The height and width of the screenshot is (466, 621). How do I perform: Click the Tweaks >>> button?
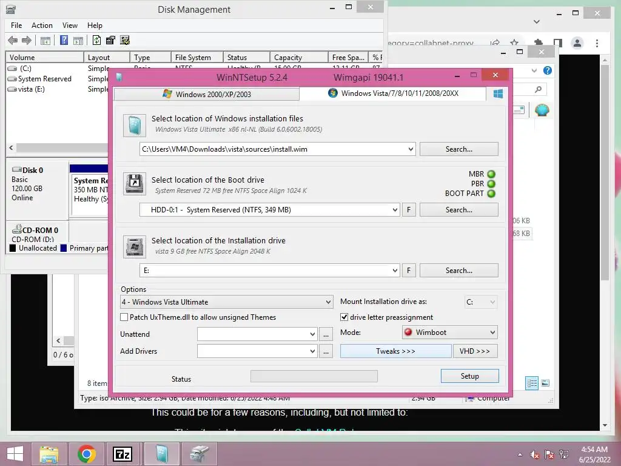[x=395, y=351]
